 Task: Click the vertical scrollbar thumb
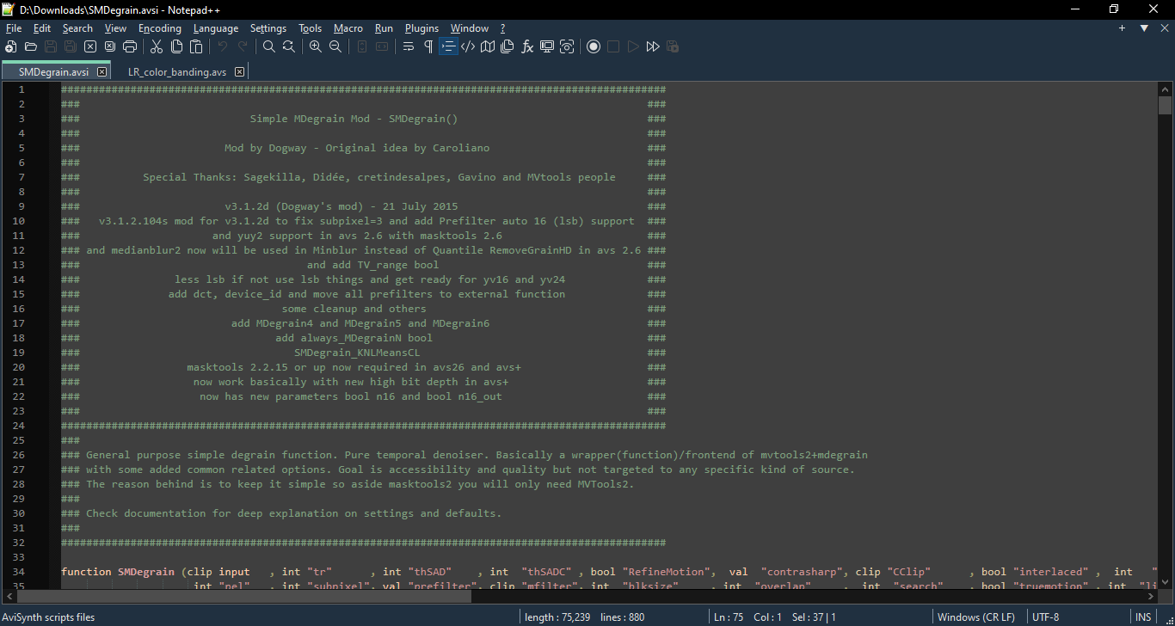click(x=1165, y=106)
